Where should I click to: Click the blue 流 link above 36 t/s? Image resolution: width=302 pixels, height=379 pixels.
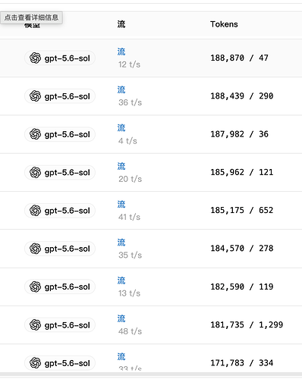(121, 89)
